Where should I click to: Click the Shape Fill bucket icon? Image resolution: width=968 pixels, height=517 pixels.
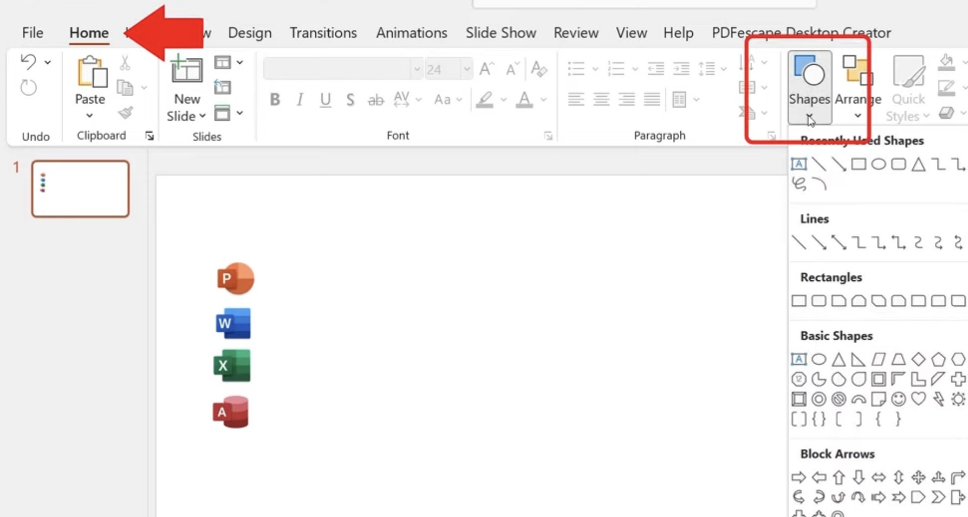pos(946,62)
